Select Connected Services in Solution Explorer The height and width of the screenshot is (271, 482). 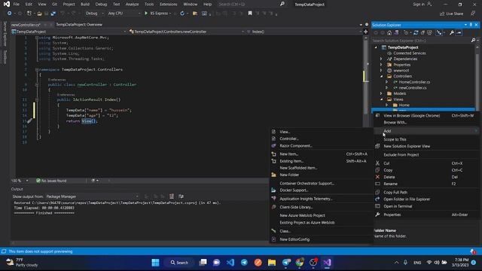tap(410, 53)
